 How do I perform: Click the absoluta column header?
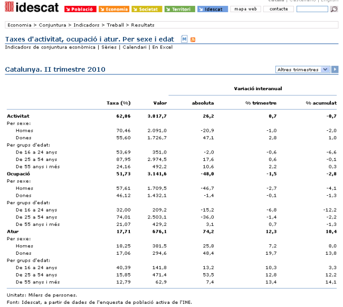203,103
